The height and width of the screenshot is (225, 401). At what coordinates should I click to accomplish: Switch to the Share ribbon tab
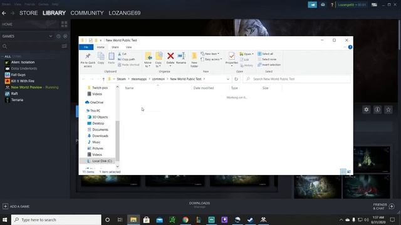[x=115, y=47]
